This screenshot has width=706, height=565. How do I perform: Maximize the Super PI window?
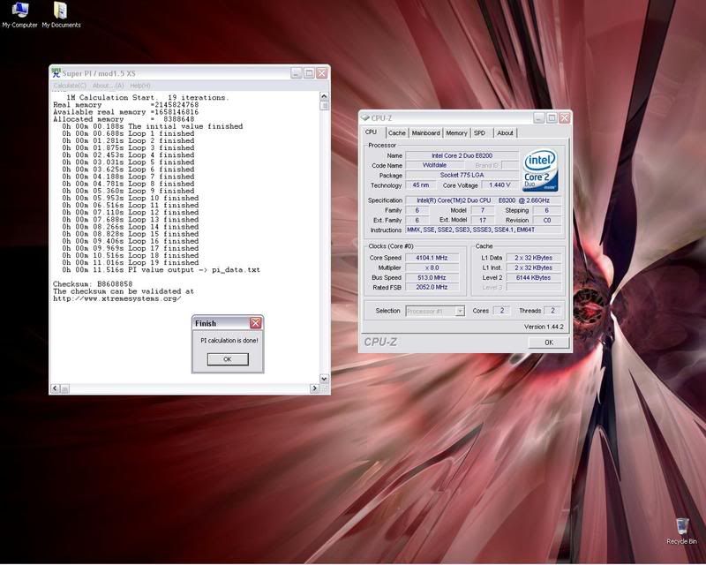pos(309,73)
